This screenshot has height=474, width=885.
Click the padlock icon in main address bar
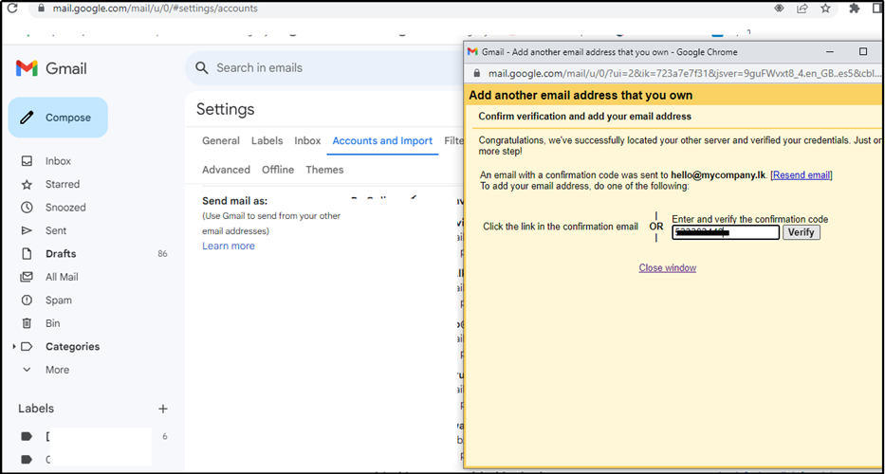[x=40, y=9]
